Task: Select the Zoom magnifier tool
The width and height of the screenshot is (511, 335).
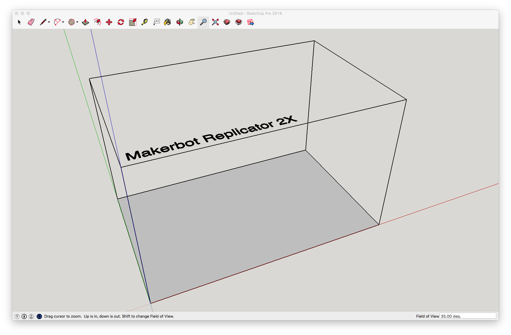Action: point(203,22)
